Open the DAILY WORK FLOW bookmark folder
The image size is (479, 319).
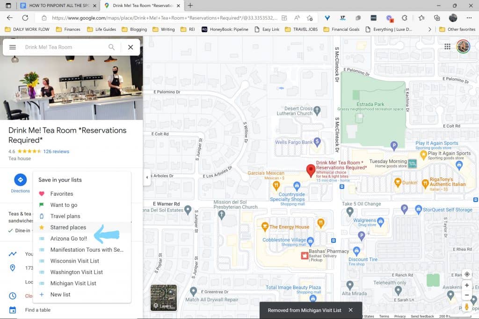coord(27,29)
